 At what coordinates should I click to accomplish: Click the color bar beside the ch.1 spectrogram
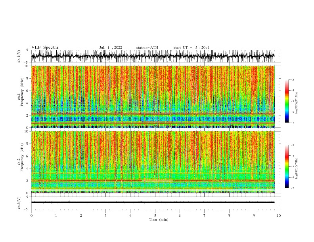(287, 101)
